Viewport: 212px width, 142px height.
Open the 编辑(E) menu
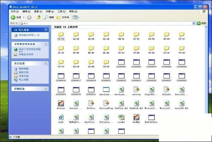[26, 12]
